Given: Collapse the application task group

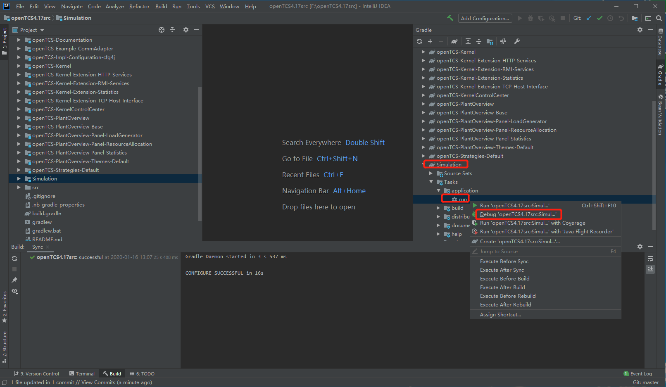Looking at the screenshot, I should (x=438, y=191).
